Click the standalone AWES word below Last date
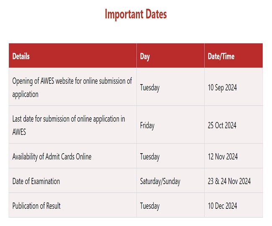The image size is (272, 226). click(x=19, y=132)
